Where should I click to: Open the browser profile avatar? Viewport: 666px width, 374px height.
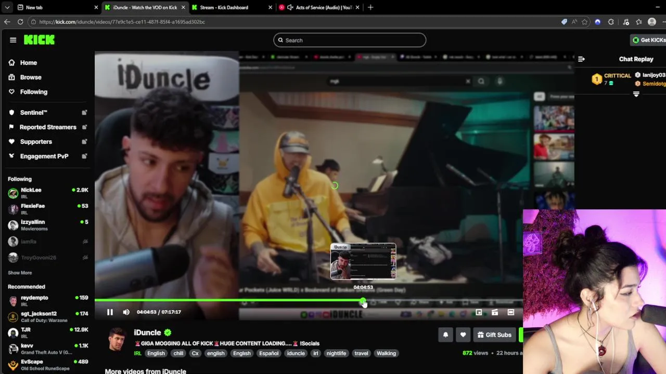[652, 22]
